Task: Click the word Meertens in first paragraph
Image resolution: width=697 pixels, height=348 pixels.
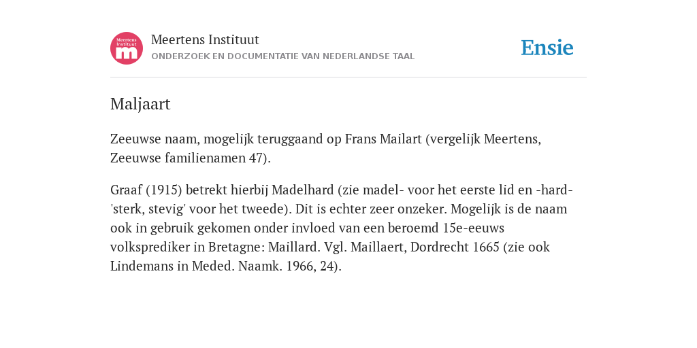Action: point(510,139)
